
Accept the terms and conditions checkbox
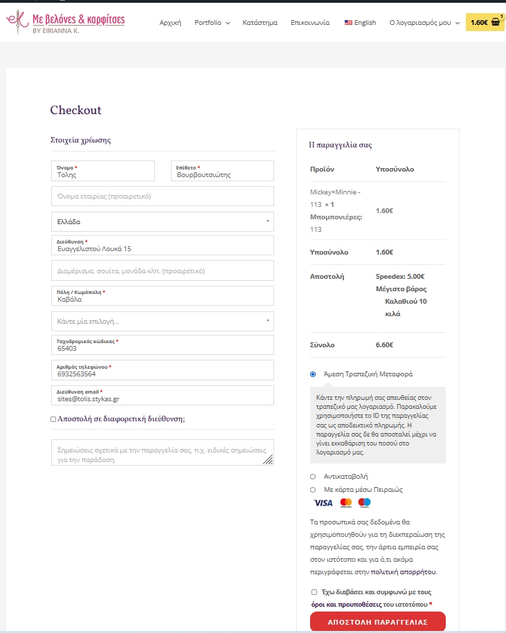[x=314, y=592]
